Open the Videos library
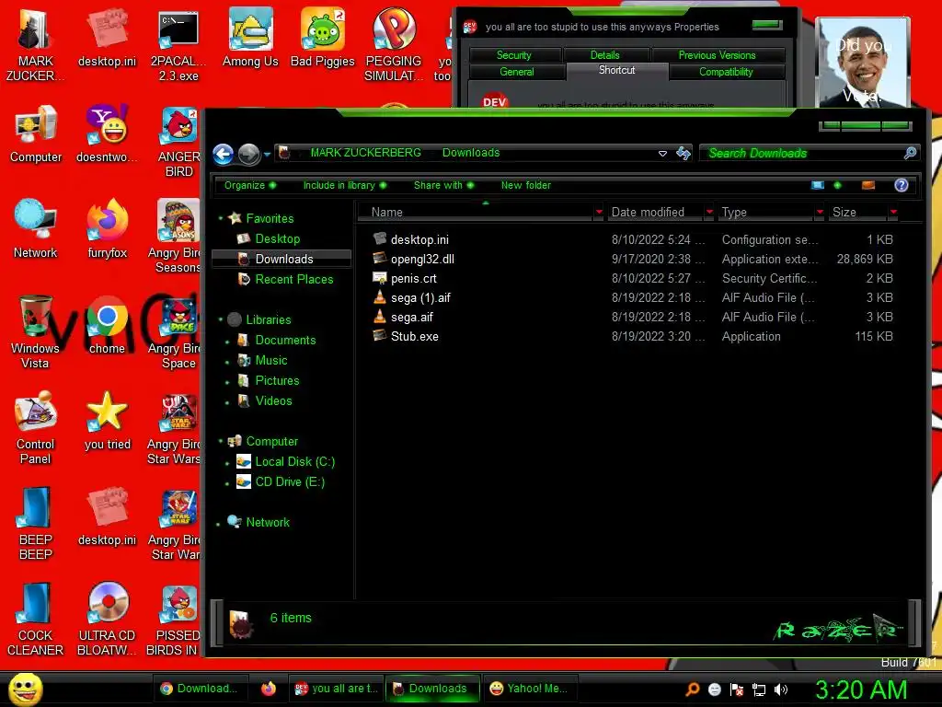The width and height of the screenshot is (942, 707). pos(273,400)
